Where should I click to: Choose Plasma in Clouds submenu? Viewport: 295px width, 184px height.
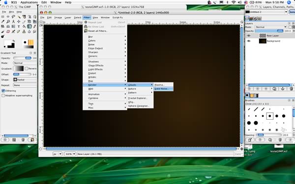163,85
